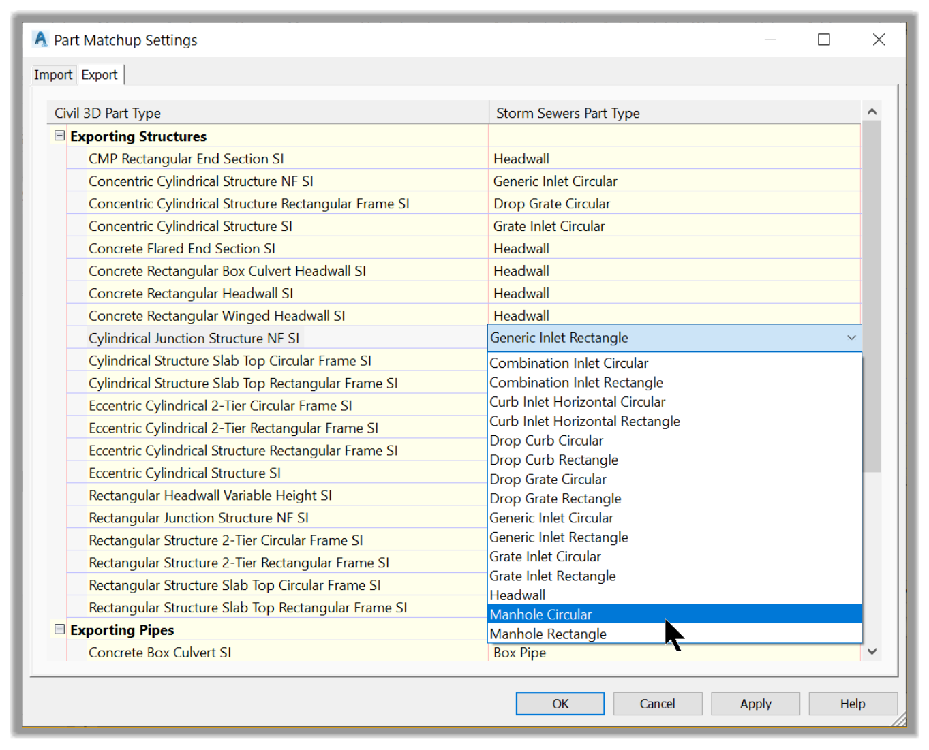Click the Autodesk app icon in title bar

(41, 40)
